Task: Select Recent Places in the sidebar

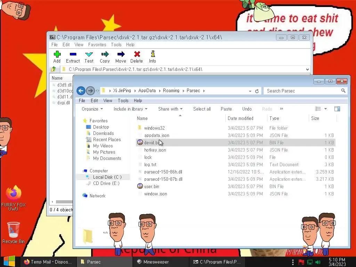Action: pos(107,140)
